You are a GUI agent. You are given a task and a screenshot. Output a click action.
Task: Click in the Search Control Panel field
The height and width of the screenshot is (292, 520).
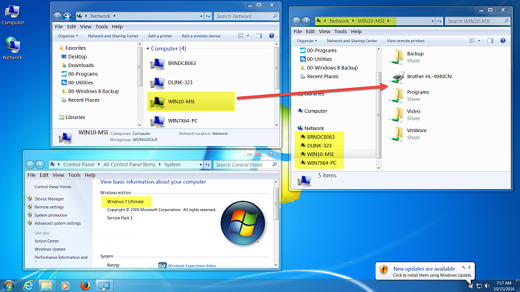point(245,165)
